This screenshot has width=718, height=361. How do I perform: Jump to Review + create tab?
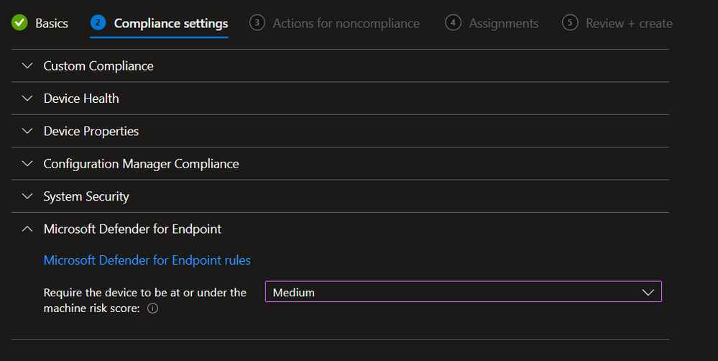(x=629, y=24)
